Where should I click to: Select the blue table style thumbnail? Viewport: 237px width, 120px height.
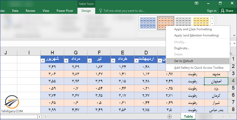pos(148,23)
